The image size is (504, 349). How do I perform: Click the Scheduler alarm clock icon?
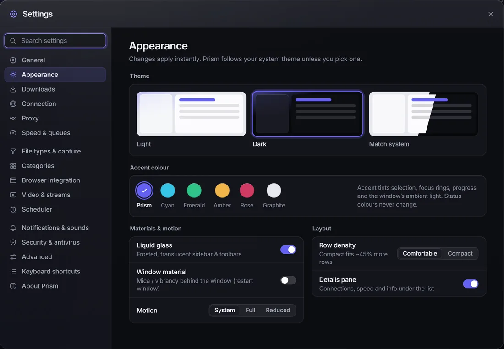pyautogui.click(x=13, y=209)
